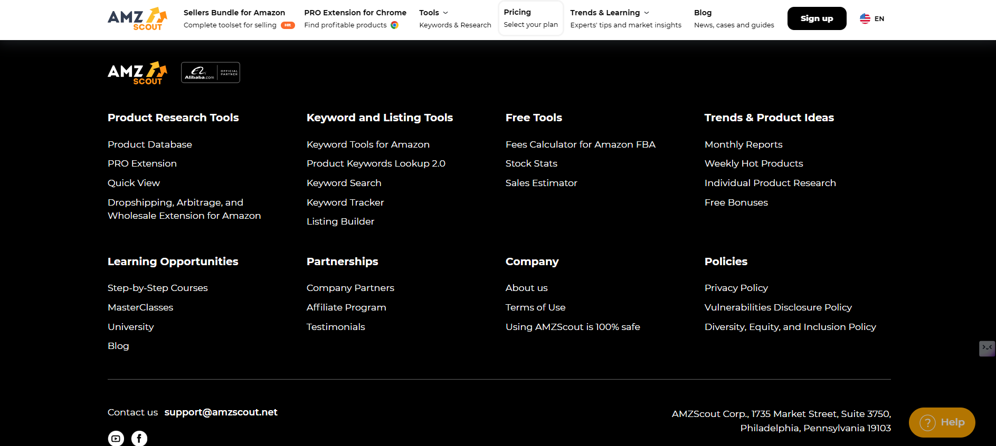Click the Learning Opportunities heading
The width and height of the screenshot is (996, 446).
click(x=173, y=261)
